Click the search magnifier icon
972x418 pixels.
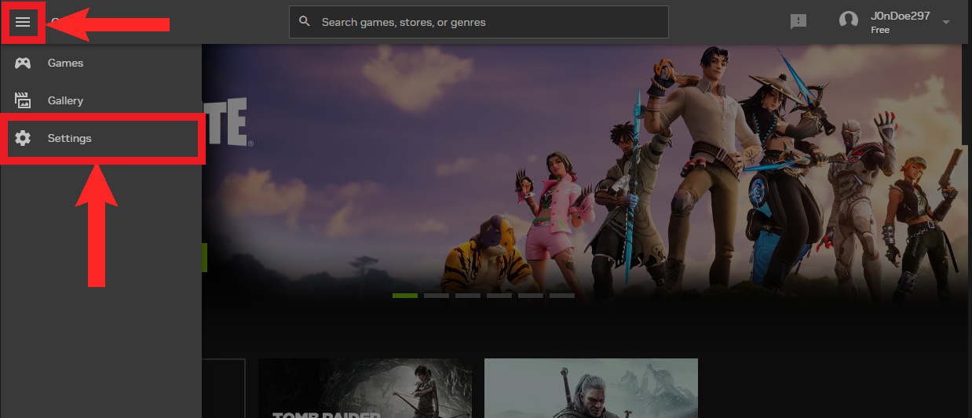[305, 22]
